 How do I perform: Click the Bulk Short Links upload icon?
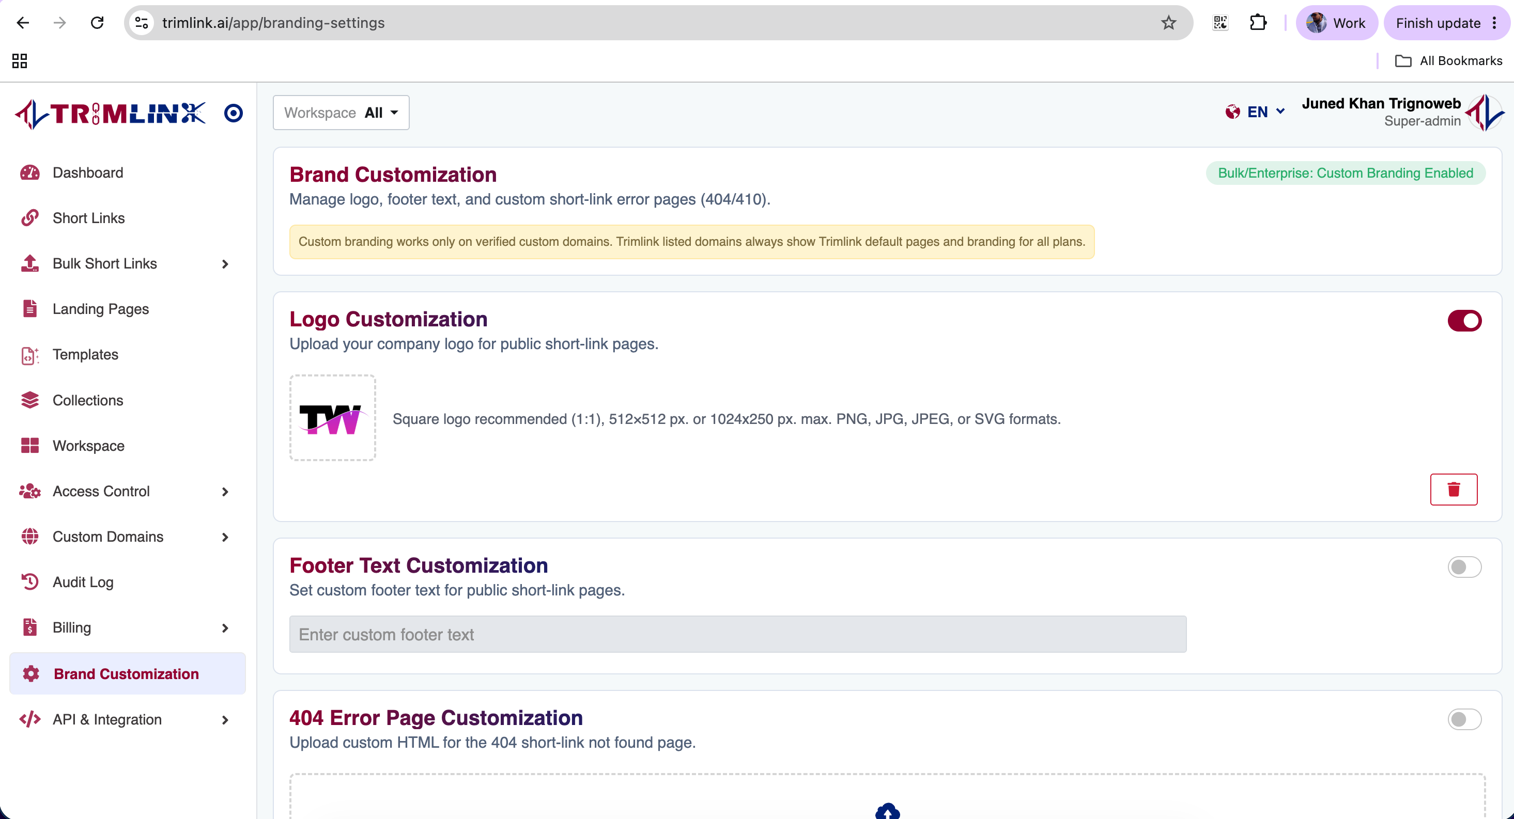point(30,263)
